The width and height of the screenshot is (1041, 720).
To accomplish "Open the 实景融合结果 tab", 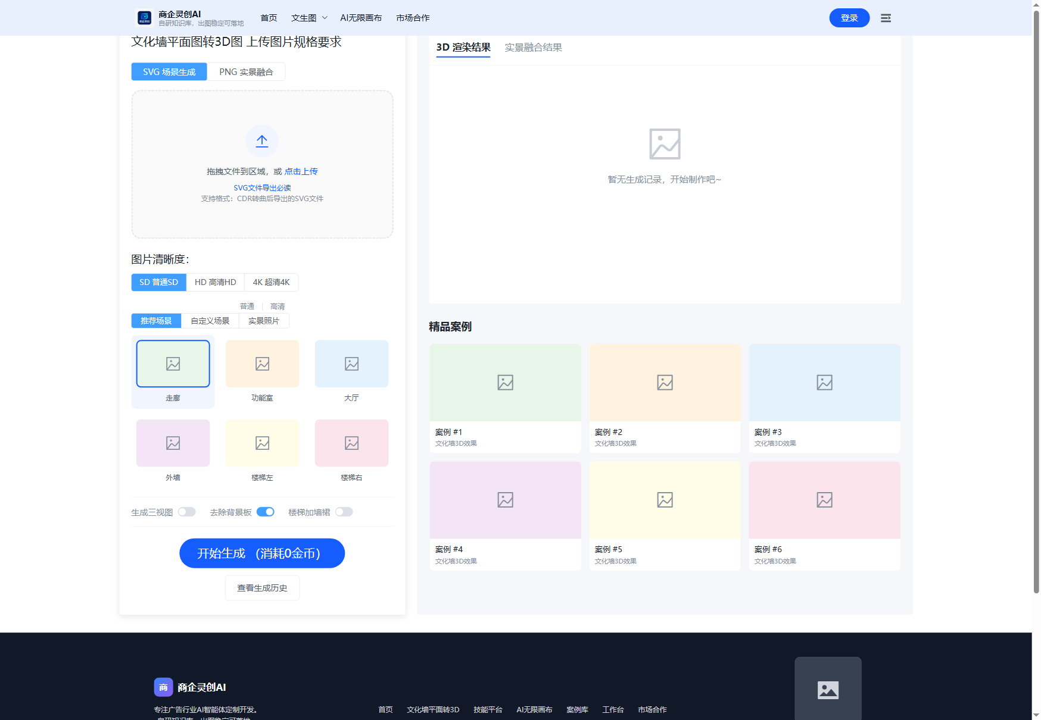I will click(x=533, y=48).
